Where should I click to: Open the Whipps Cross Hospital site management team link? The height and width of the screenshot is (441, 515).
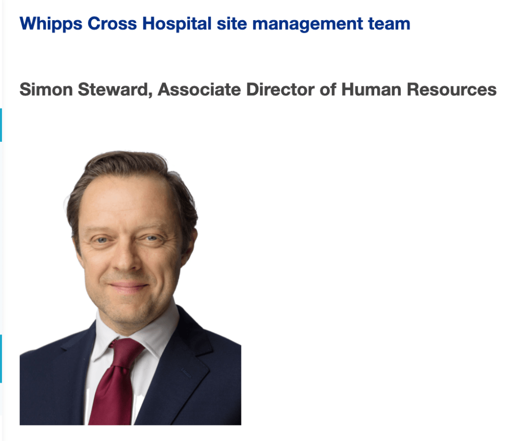coord(215,24)
